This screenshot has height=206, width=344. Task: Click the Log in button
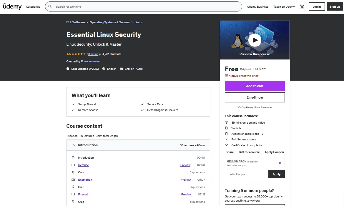click(317, 6)
